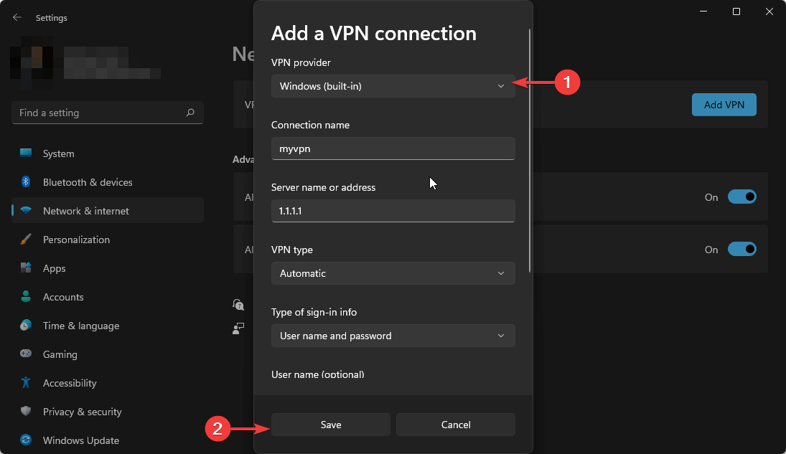Click the Gaming controller icon
786x454 pixels.
point(26,354)
